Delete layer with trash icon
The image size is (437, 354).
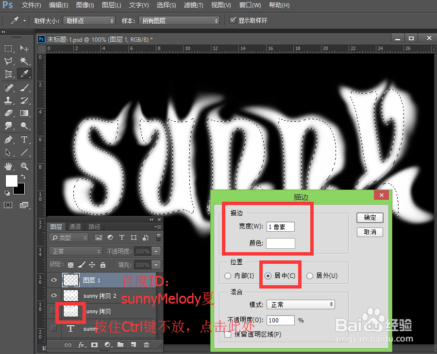[x=146, y=344]
